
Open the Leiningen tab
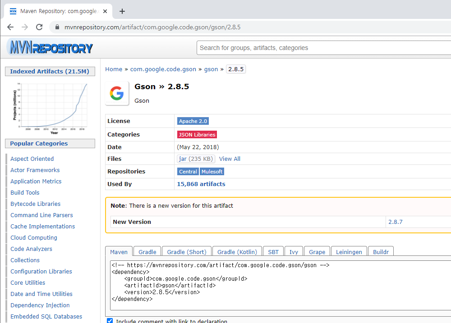[x=349, y=252]
